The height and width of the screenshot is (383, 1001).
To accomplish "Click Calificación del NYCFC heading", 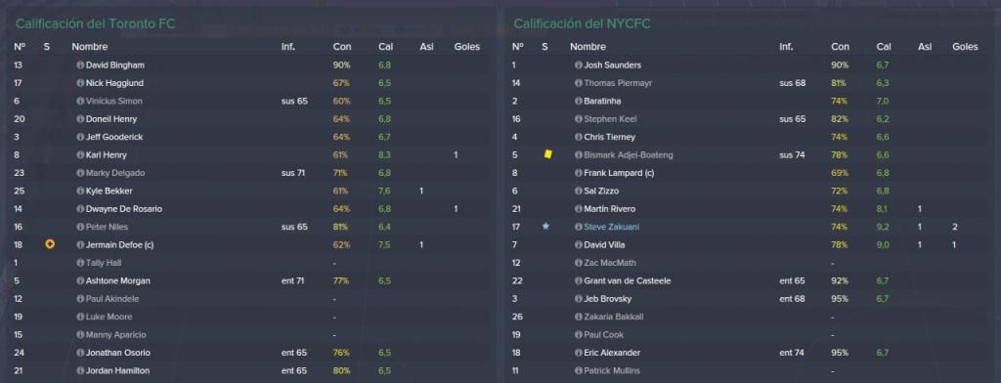I will point(583,24).
